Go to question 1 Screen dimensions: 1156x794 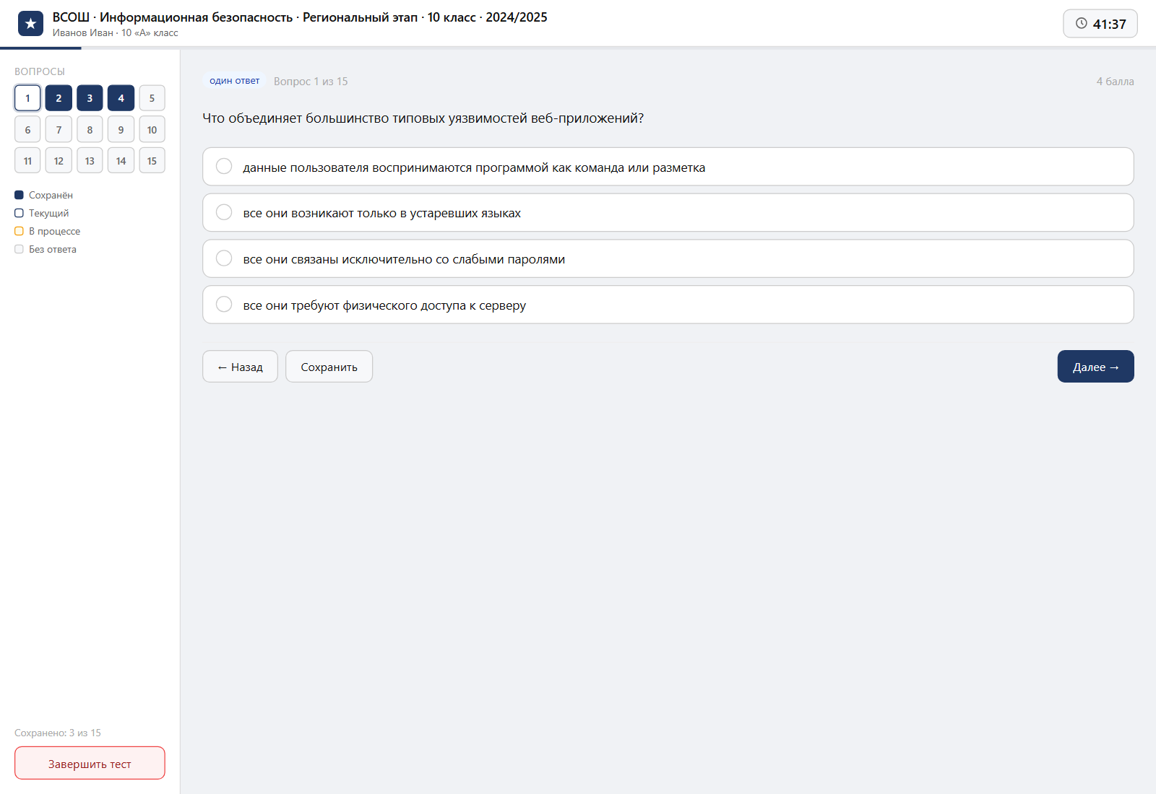pyautogui.click(x=27, y=98)
